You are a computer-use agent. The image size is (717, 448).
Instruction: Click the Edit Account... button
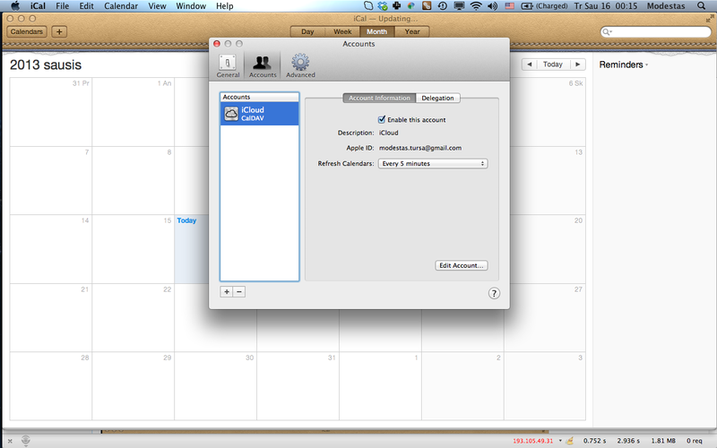[461, 265]
